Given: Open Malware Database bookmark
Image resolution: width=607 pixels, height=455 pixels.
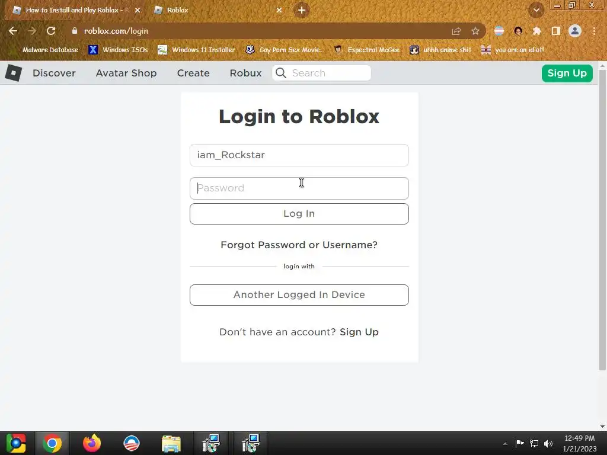Looking at the screenshot, I should 46,50.
